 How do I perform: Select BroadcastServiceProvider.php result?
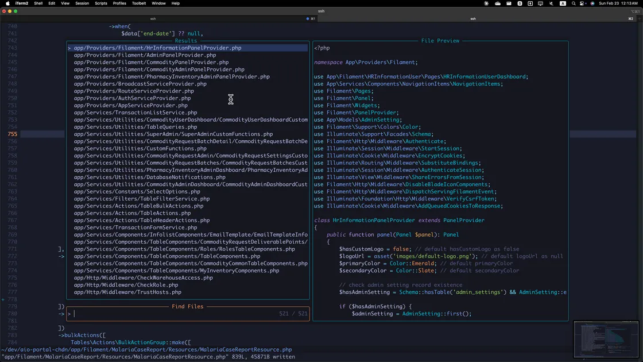(x=140, y=84)
